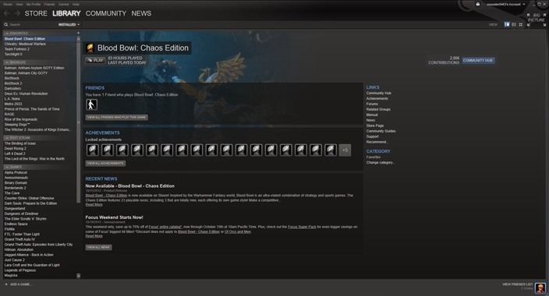The width and height of the screenshot is (549, 296).
Task: Collapse the Favorites category
Action: click(7, 33)
